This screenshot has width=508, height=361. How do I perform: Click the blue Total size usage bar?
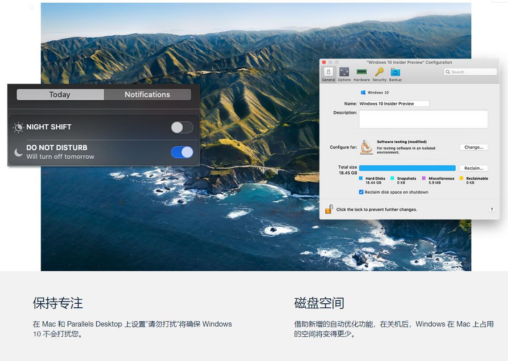point(407,168)
